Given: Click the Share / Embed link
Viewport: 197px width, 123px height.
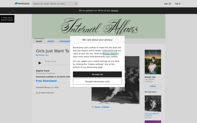Looking at the screenshot, I should [102, 107].
